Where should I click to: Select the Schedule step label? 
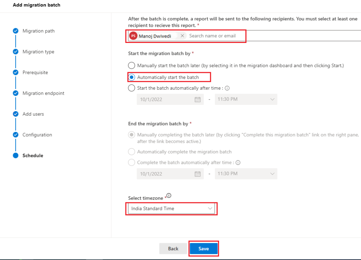tap(33, 156)
